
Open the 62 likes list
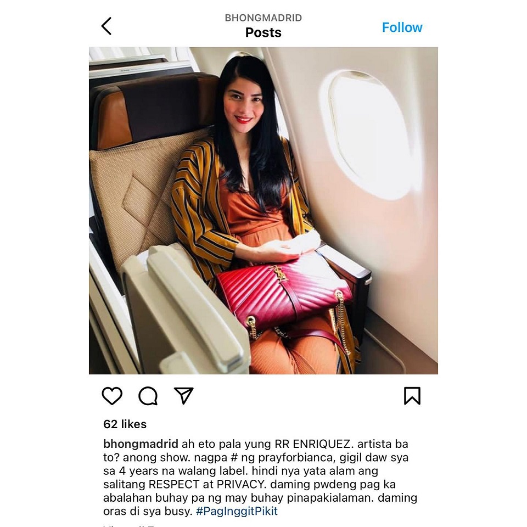[x=125, y=424]
